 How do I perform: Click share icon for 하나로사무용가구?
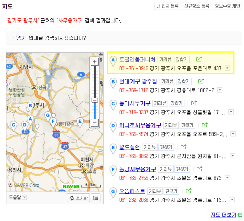(x=205, y=125)
